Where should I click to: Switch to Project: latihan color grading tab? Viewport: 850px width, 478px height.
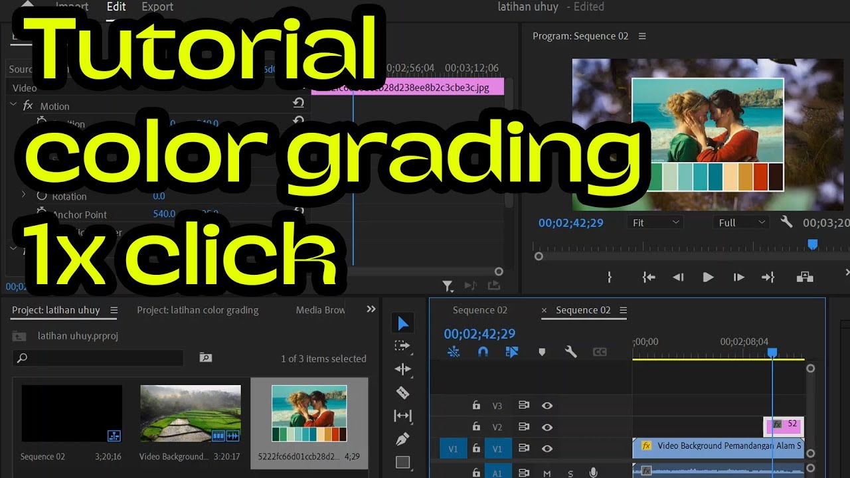198,310
